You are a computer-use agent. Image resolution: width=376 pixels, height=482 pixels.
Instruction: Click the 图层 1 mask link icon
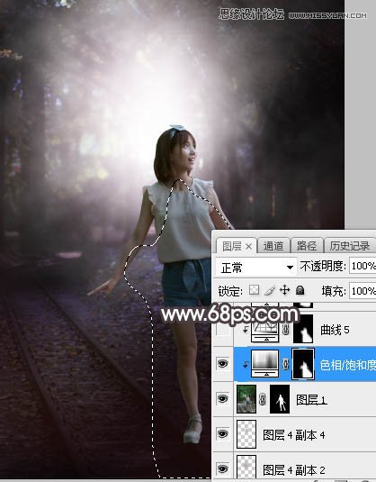(x=263, y=399)
